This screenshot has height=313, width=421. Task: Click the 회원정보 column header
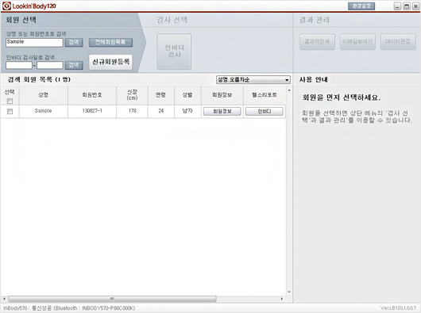[x=222, y=95]
